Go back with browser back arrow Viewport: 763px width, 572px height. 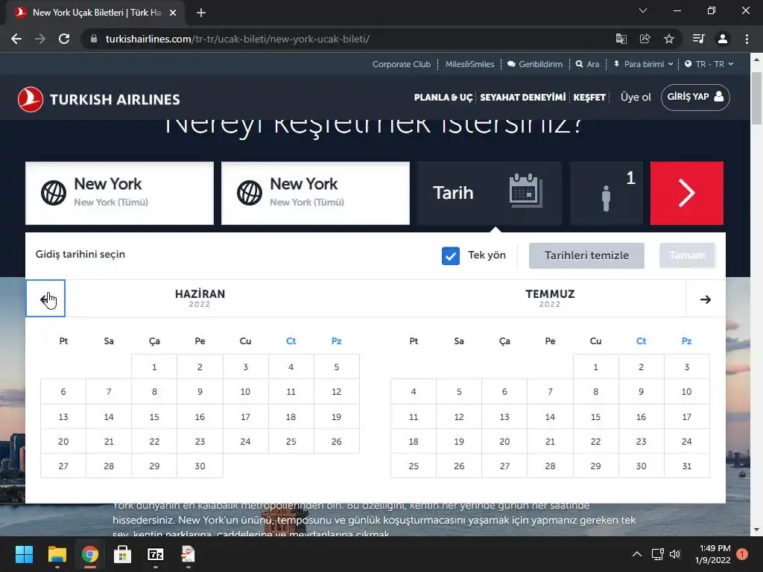click(16, 39)
